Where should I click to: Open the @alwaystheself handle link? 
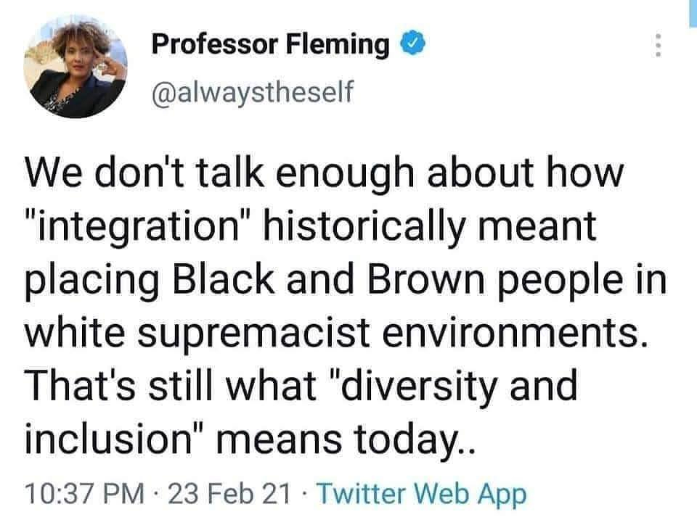pyautogui.click(x=251, y=93)
